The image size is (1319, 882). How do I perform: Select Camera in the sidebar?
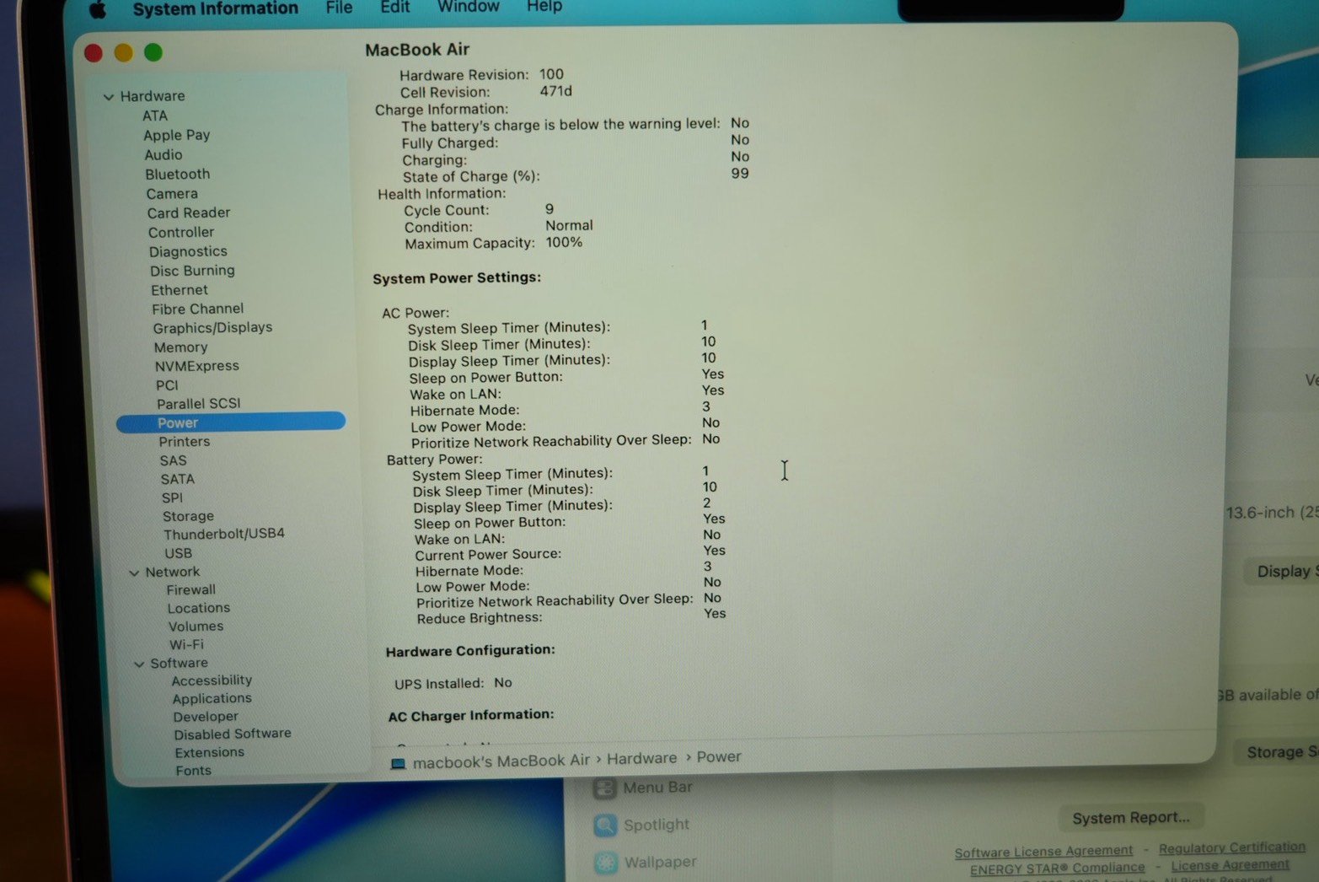(x=172, y=193)
